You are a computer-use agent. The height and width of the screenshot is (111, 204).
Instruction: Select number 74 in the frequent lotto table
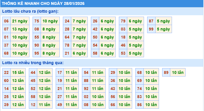coord(139,89)
